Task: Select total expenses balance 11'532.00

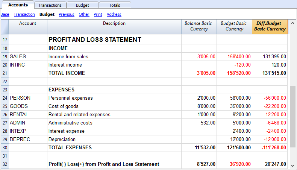Action: tap(199, 148)
